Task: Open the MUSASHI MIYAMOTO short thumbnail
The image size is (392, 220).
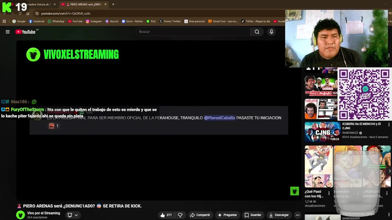Action: (x=377, y=167)
